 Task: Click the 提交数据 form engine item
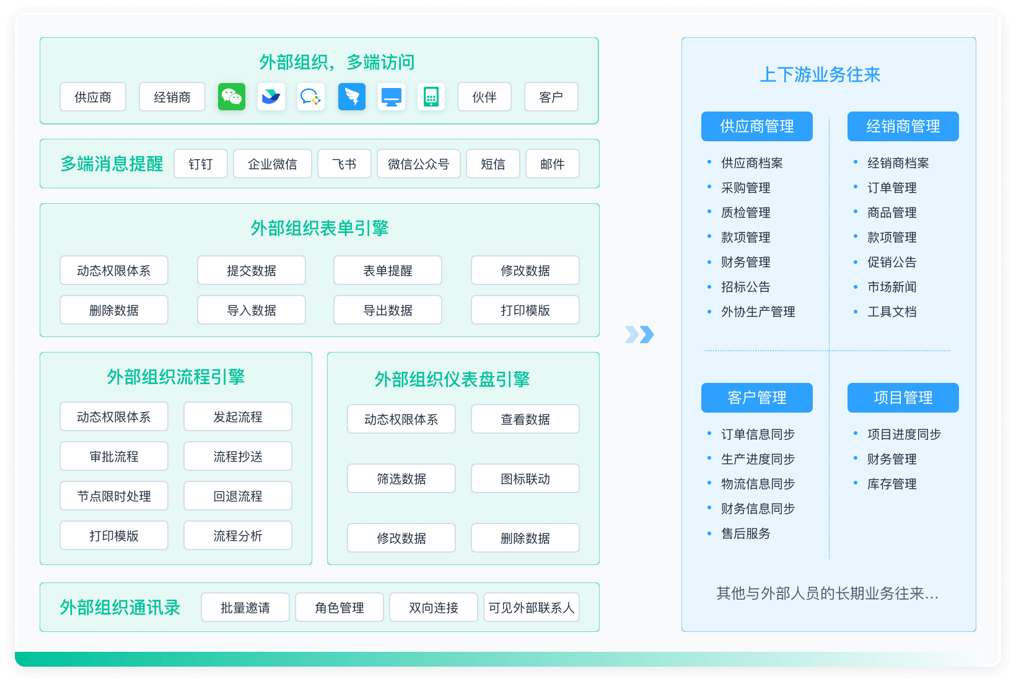(x=251, y=270)
